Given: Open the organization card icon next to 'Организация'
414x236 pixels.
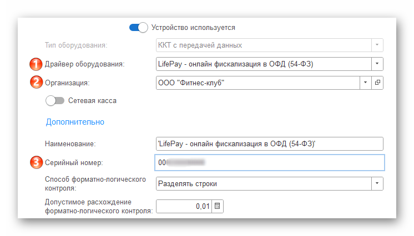Looking at the screenshot, I should click(377, 83).
